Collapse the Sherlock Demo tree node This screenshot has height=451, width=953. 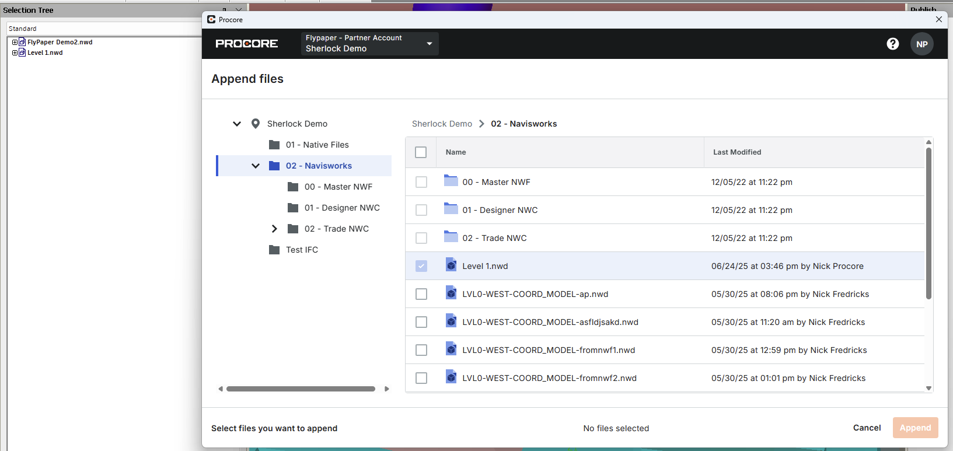tap(237, 124)
